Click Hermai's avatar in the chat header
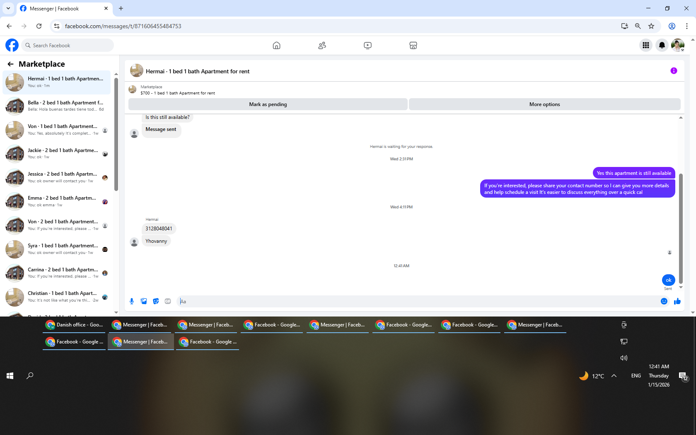 [137, 71]
